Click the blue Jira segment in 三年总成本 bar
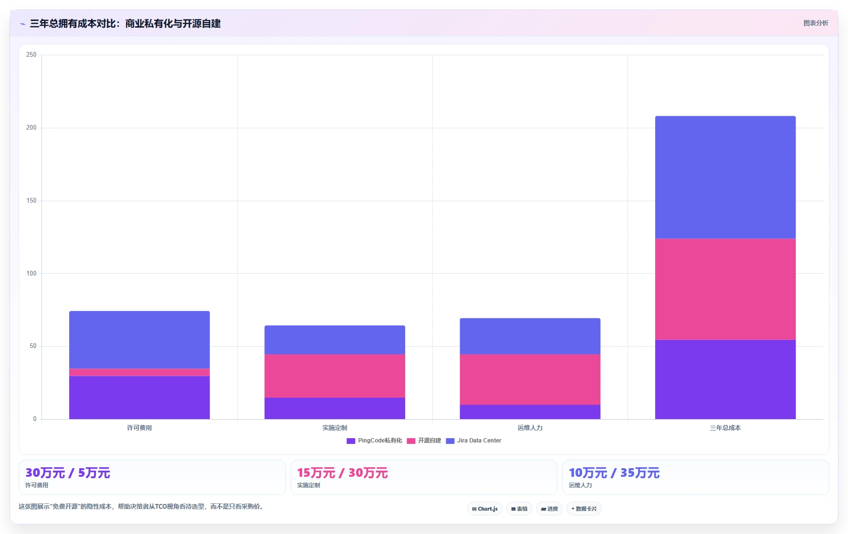The image size is (848, 534). coord(725,177)
